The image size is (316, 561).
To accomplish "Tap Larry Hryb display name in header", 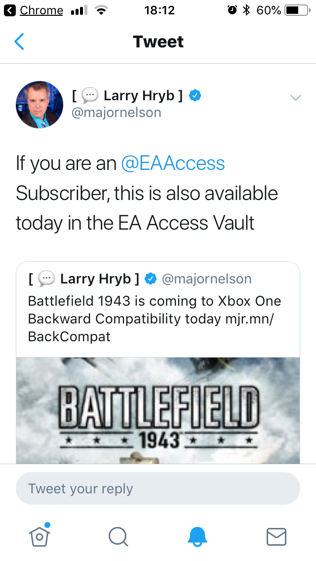I will point(138,95).
